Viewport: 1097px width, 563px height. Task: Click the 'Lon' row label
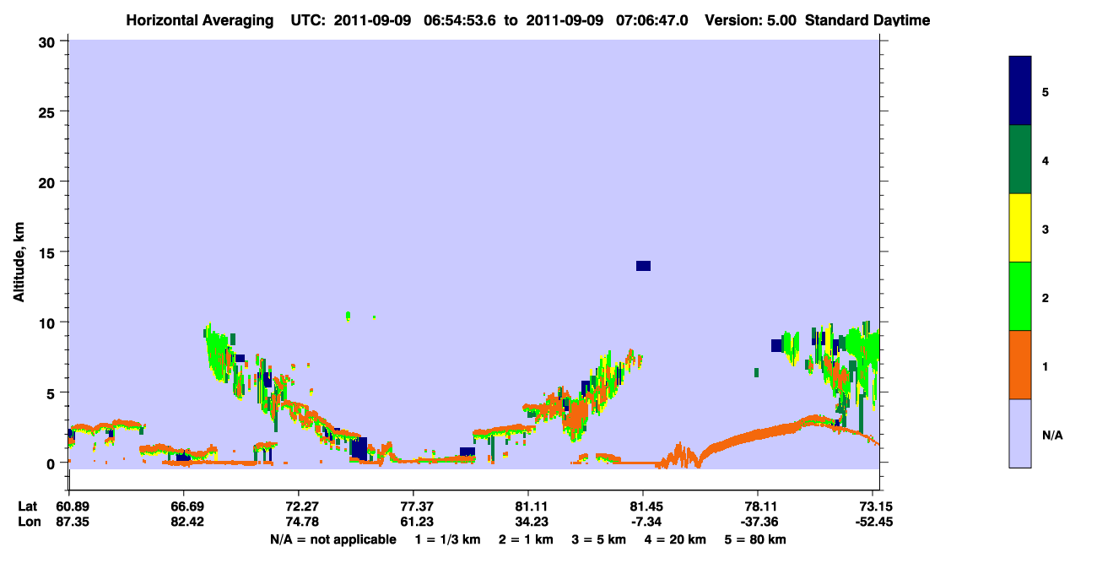point(28,522)
